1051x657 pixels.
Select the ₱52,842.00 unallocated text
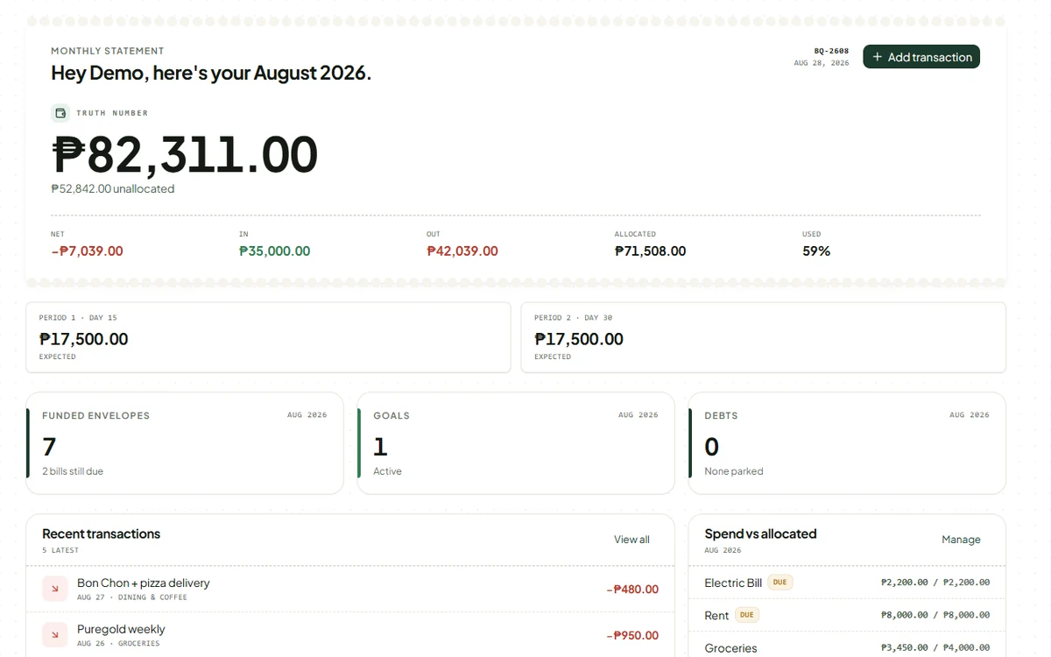pos(113,188)
